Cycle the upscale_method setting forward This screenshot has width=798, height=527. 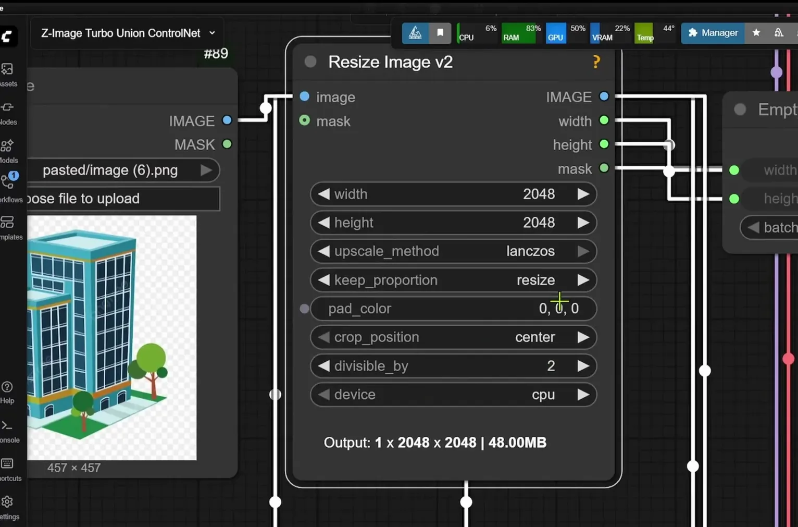[583, 251]
